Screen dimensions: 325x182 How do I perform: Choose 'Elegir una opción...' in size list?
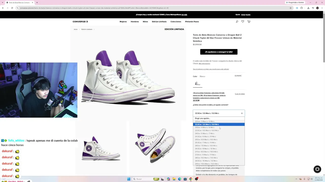[x=219, y=118]
